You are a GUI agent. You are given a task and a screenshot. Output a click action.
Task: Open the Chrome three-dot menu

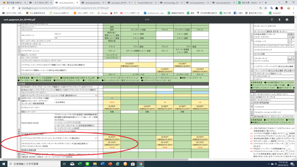click(294, 8)
